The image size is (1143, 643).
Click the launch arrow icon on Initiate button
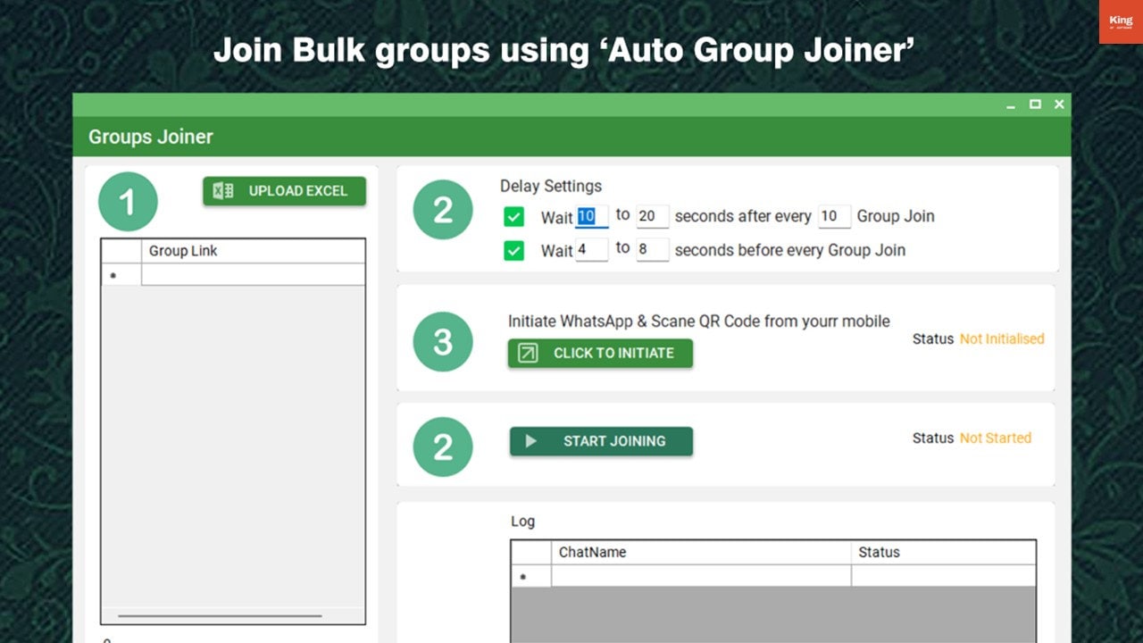528,353
